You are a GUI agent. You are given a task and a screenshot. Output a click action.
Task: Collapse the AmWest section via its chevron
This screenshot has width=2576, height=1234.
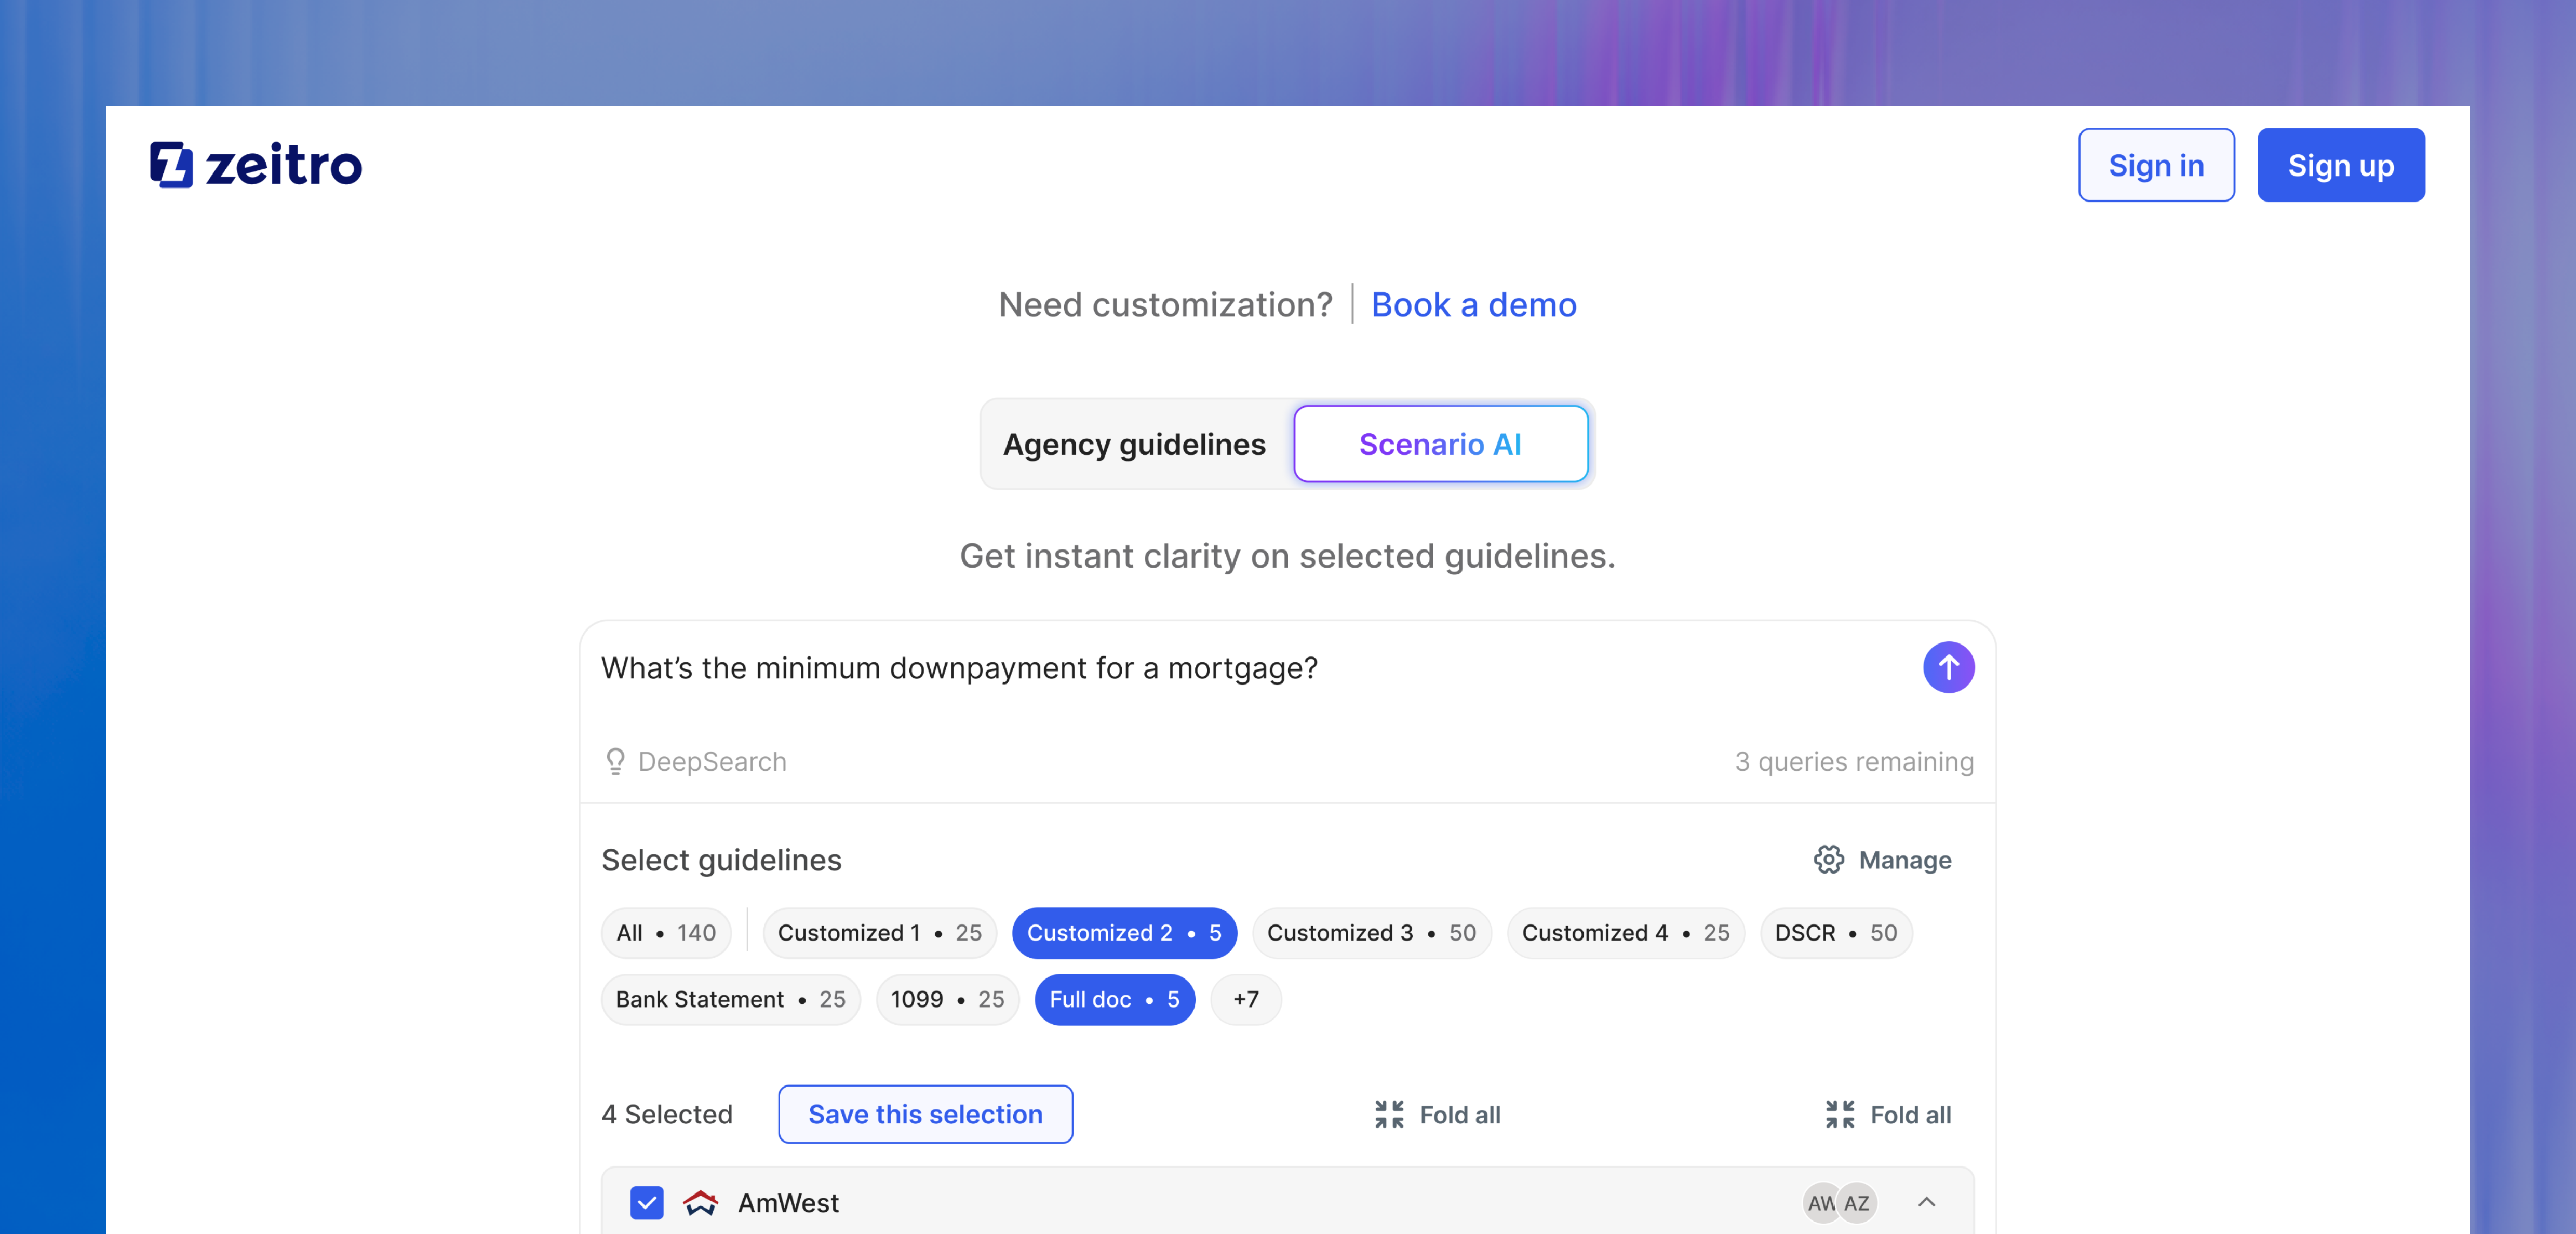(1926, 1203)
